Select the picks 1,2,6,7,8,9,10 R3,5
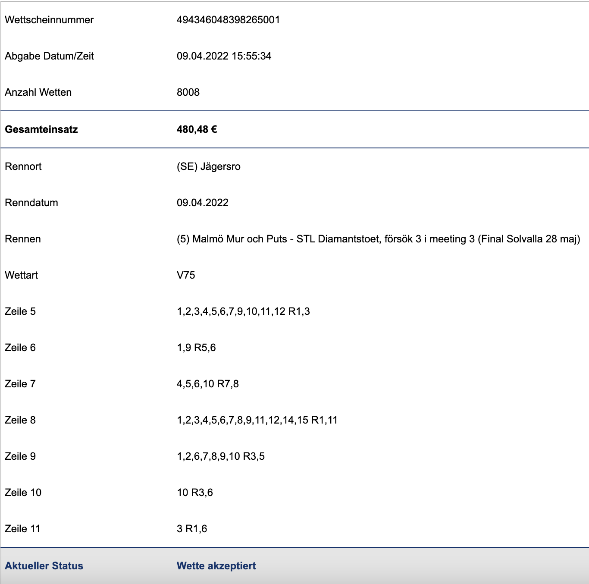Viewport: 589px width, 584px height. coord(221,456)
